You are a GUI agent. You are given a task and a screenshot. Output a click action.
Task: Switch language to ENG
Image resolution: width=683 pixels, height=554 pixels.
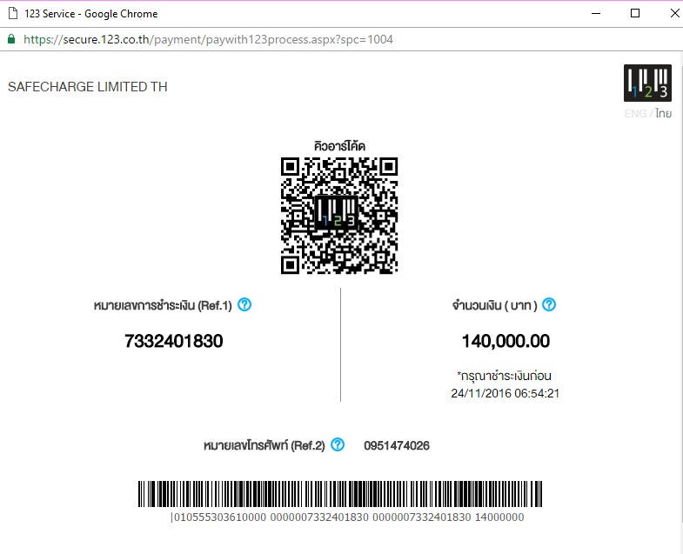point(635,114)
